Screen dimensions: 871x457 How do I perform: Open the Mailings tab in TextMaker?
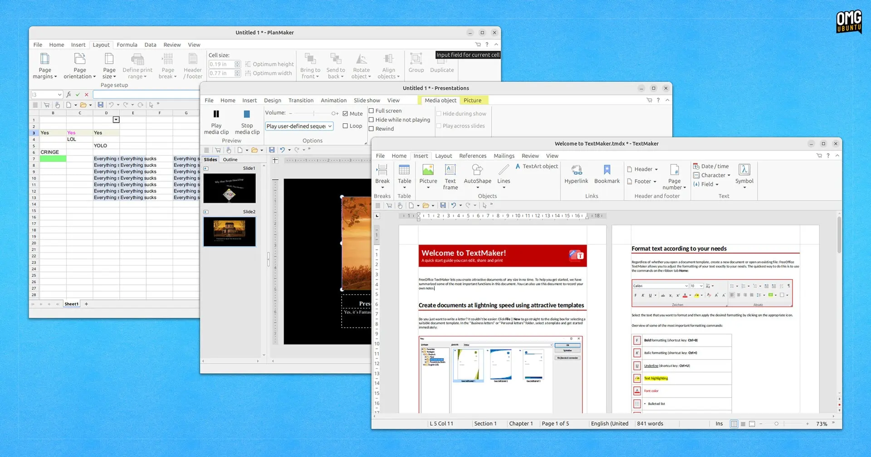coord(504,156)
